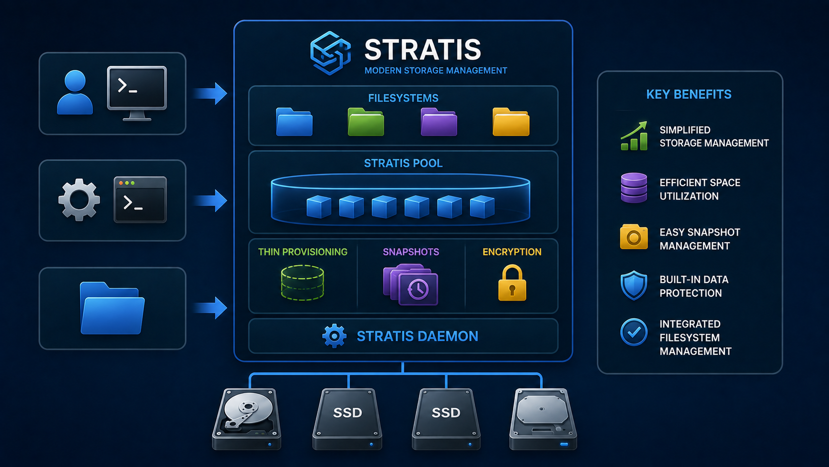Screen dimensions: 829x467
Task: Click the Stratis Pool cylinder graphic
Action: point(401,200)
